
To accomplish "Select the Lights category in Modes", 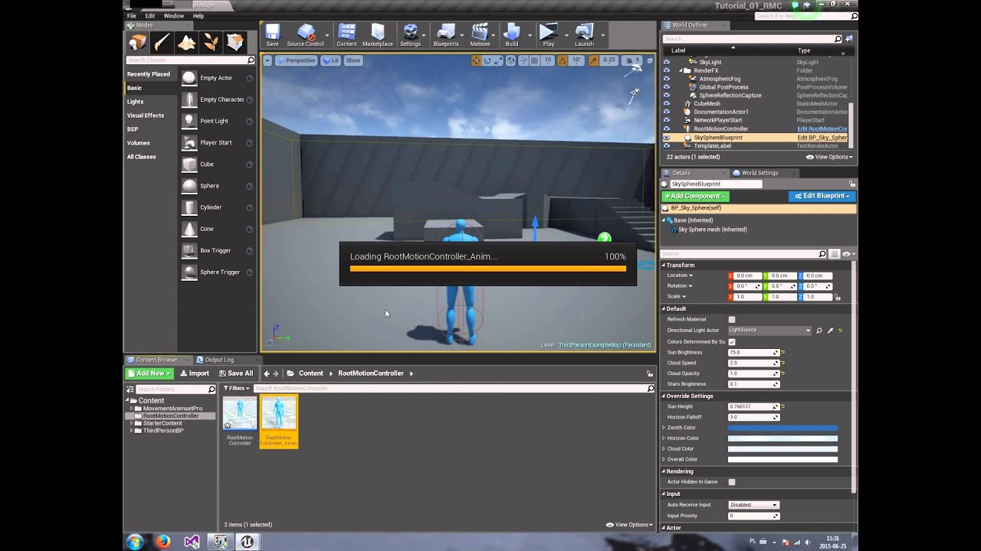I will pos(135,102).
